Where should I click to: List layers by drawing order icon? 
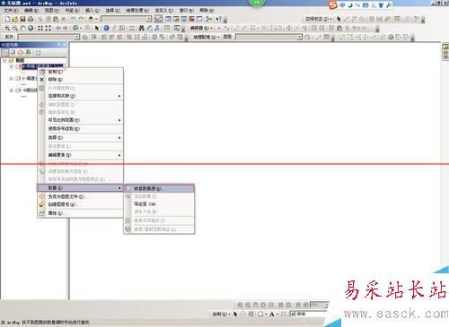point(5,53)
